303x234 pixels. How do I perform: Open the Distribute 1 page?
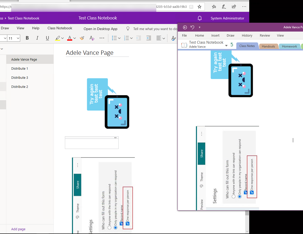pyautogui.click(x=30, y=68)
